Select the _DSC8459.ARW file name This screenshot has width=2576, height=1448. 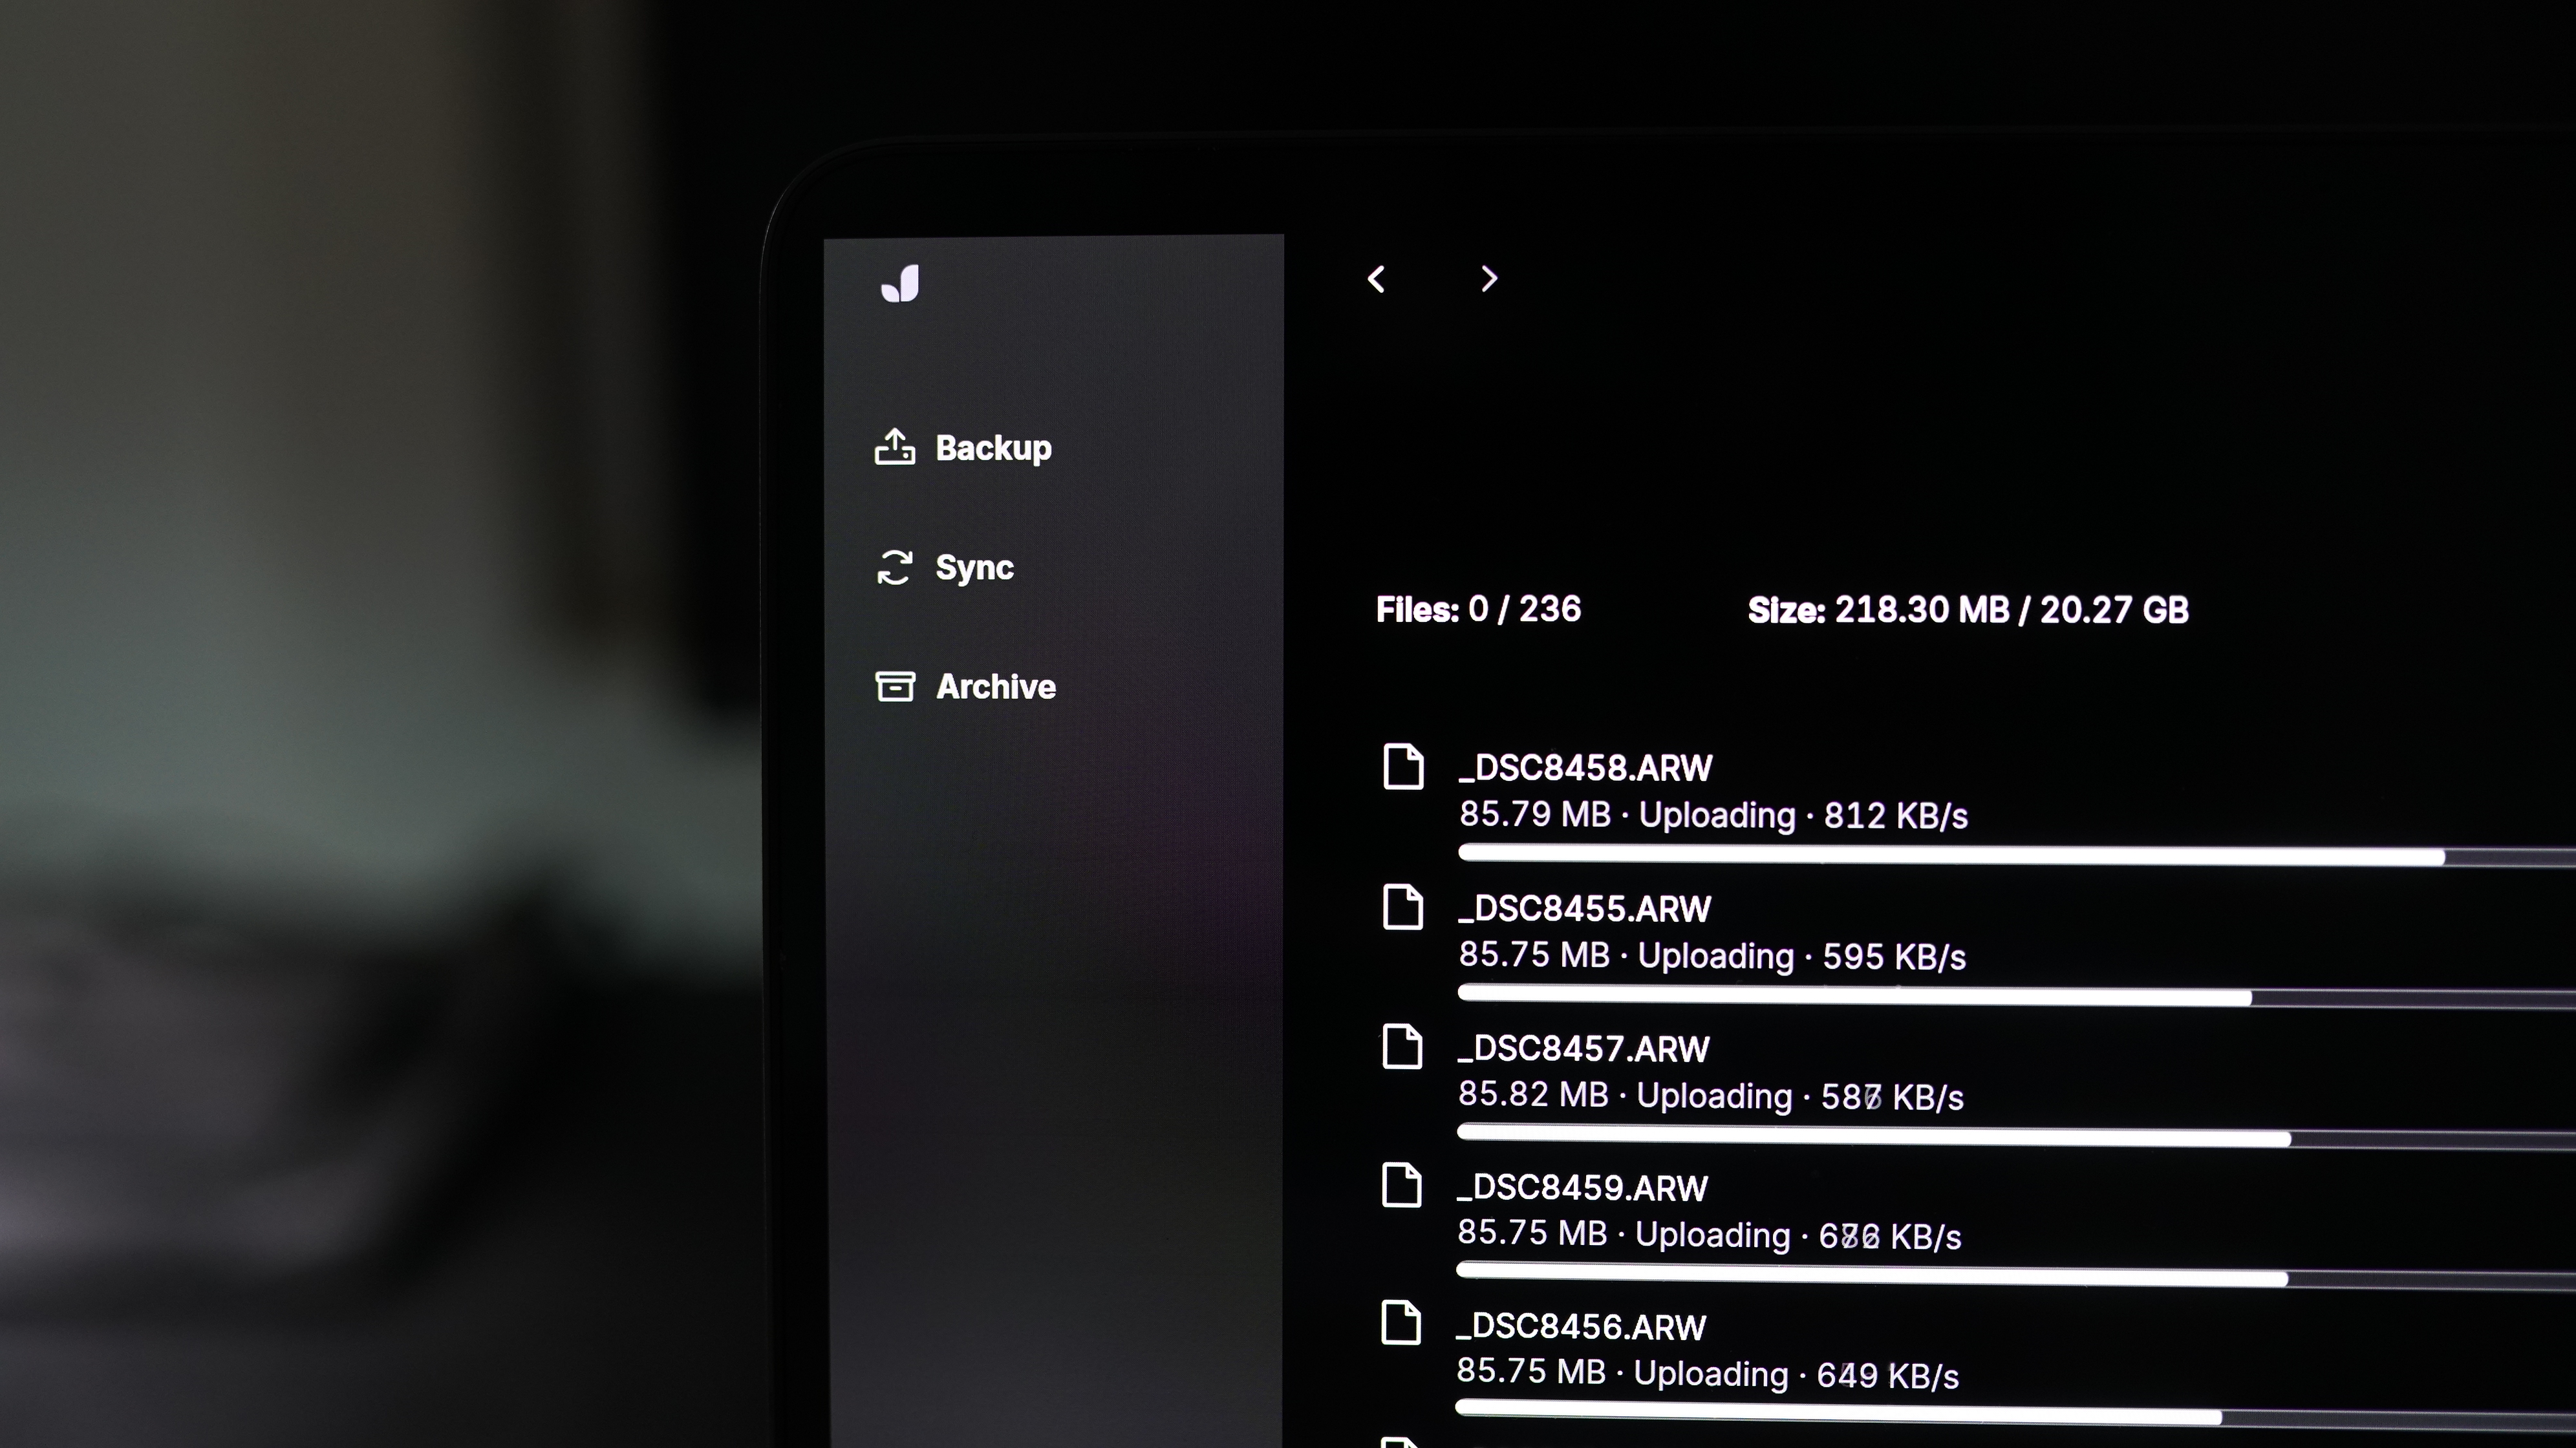pos(1582,1188)
